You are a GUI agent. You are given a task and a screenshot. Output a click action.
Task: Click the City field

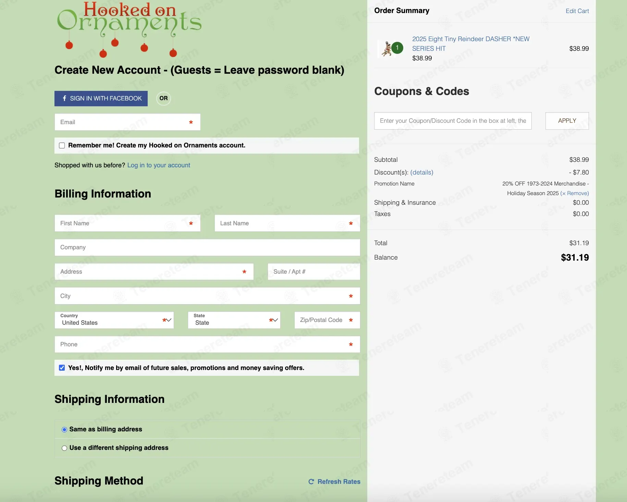pyautogui.click(x=207, y=296)
